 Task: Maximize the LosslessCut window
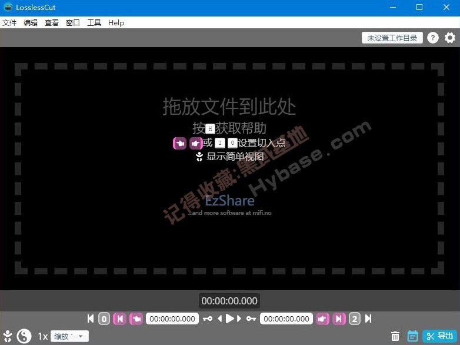(x=419, y=7)
